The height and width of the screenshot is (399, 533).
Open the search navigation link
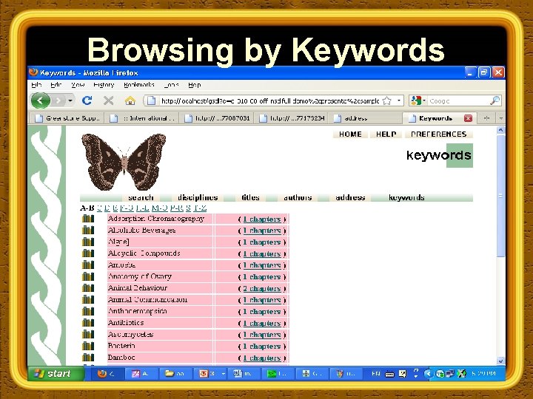[141, 197]
